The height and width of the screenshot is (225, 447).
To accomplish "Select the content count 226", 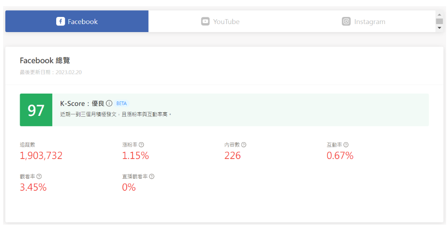I will click(x=232, y=155).
